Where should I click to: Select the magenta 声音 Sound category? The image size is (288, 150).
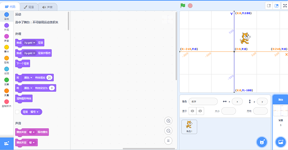(7, 38)
